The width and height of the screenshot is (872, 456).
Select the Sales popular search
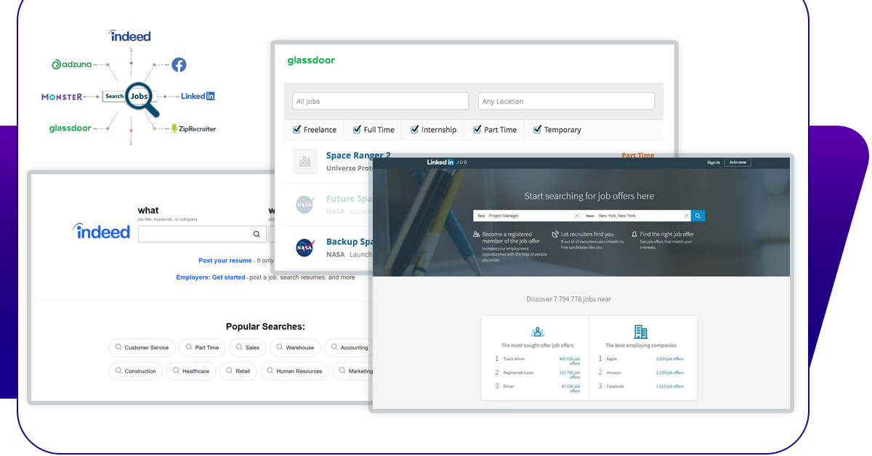click(247, 348)
